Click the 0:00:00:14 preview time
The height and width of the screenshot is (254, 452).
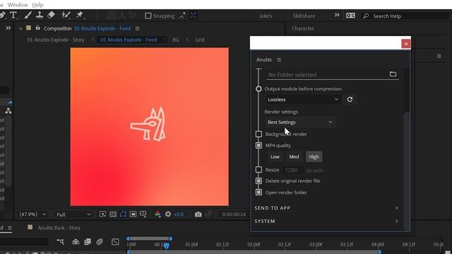[x=234, y=214]
